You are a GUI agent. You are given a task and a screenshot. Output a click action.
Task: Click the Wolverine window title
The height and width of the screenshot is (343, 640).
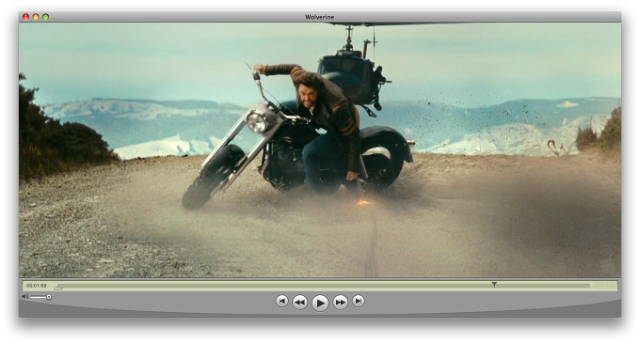tap(320, 17)
